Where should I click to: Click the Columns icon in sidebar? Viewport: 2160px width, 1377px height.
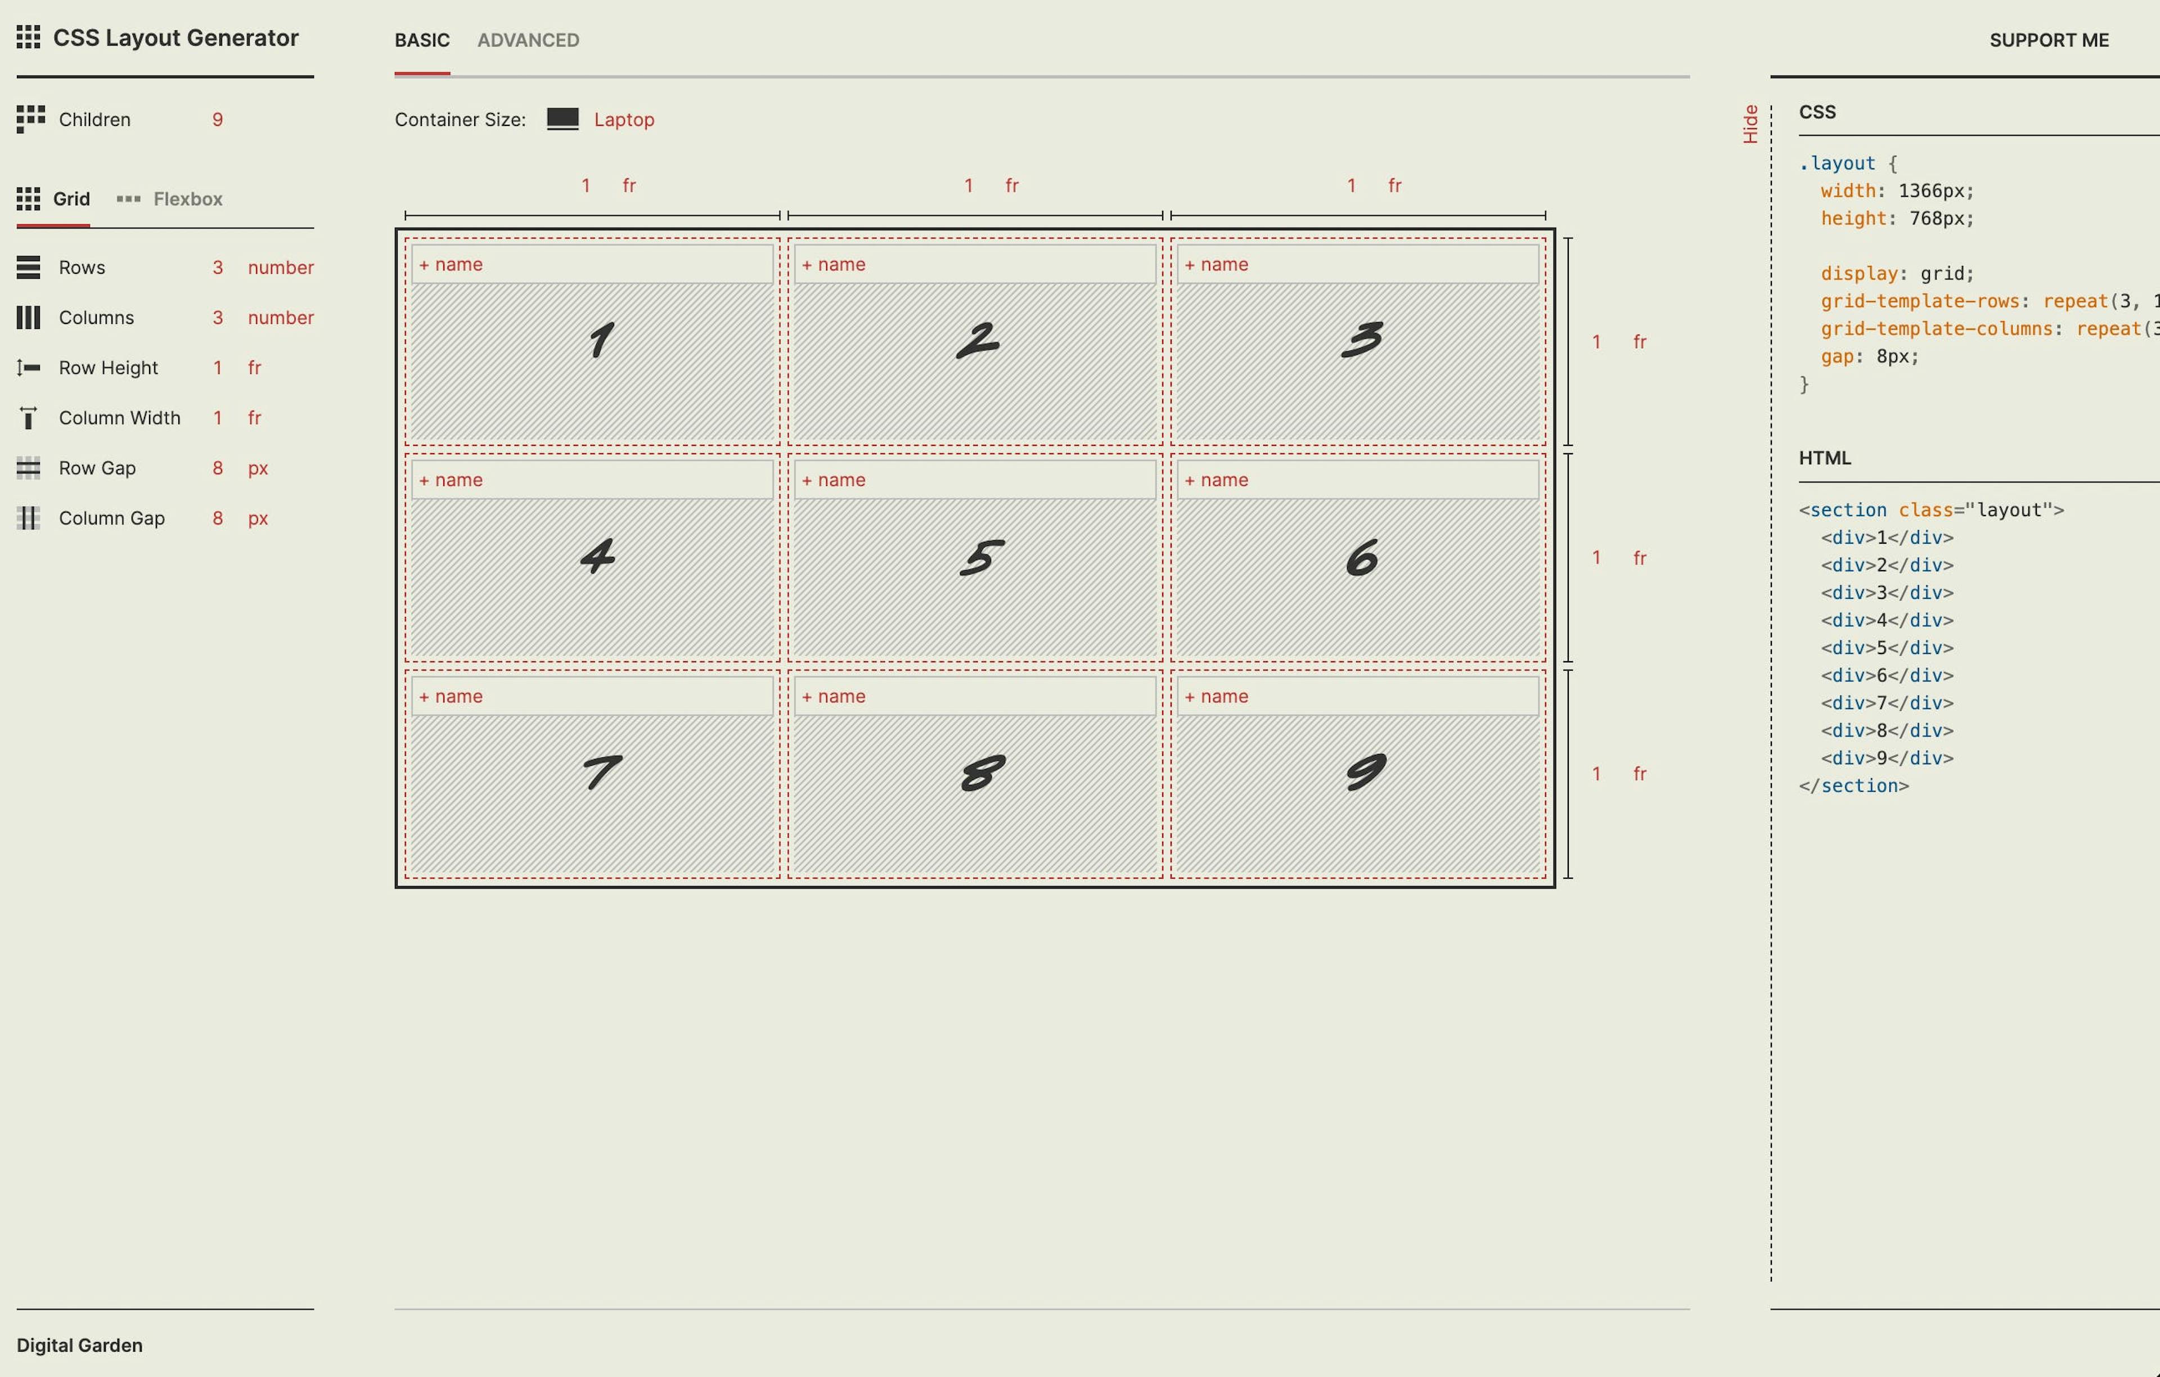click(28, 317)
